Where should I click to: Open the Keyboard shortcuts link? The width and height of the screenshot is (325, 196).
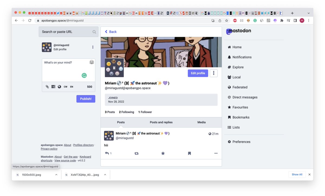[66, 158]
